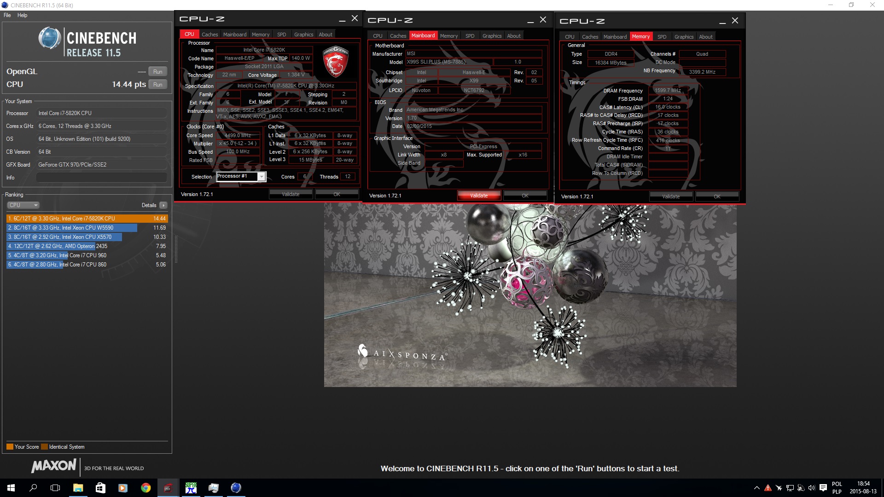Open Processor #1 selection dropdown
This screenshot has width=884, height=497.
point(241,177)
